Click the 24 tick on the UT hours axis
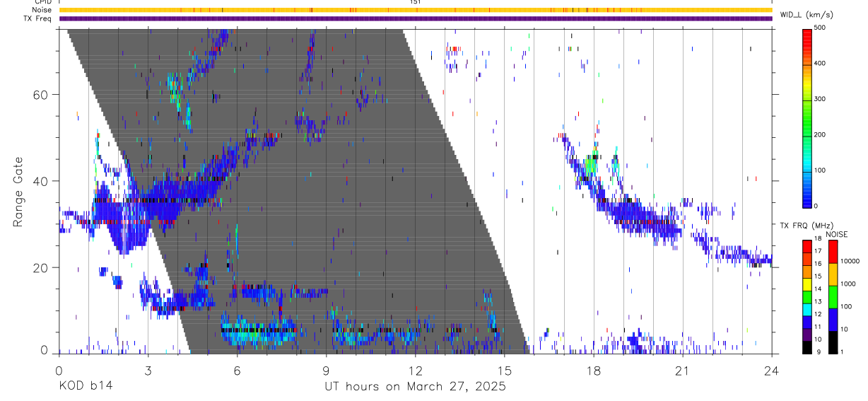The image size is (868, 401). point(772,369)
